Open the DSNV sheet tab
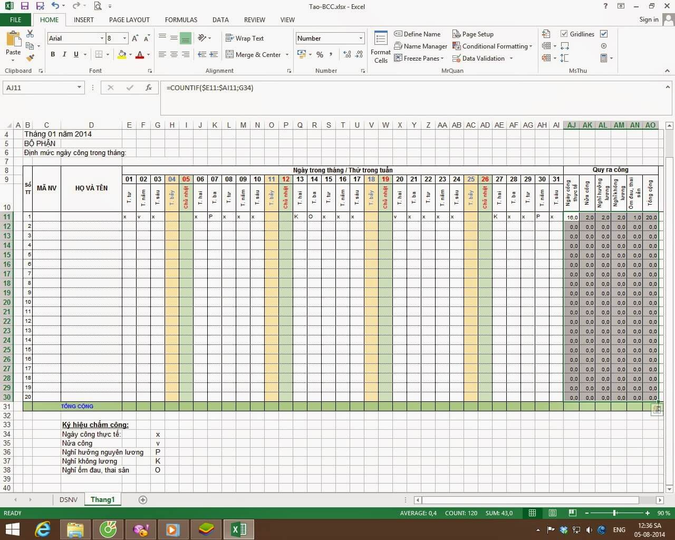This screenshot has height=540, width=675. coord(68,499)
